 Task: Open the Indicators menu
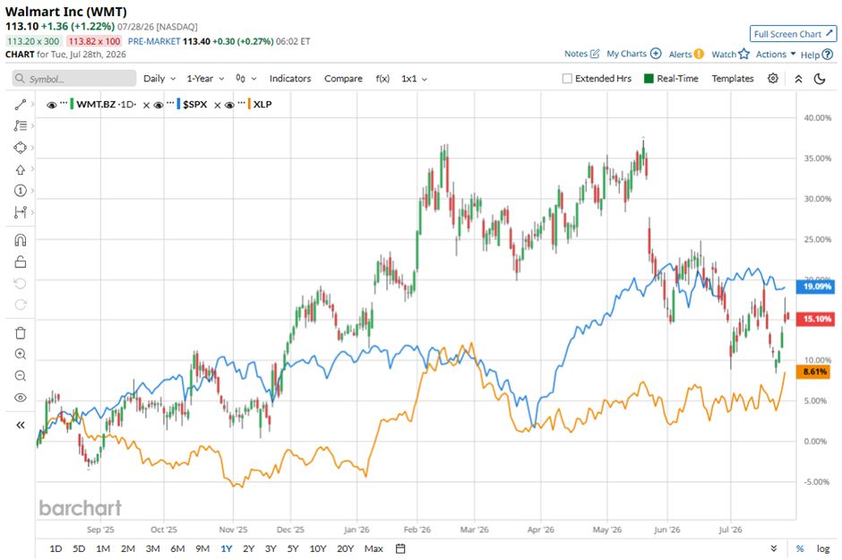point(290,78)
